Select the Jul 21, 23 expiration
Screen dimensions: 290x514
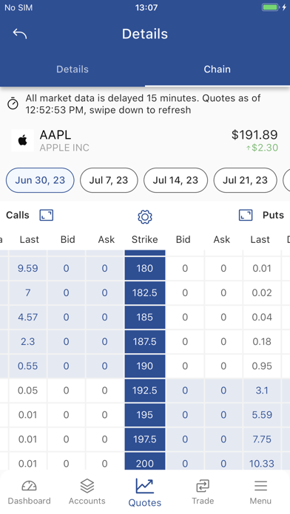pyautogui.click(x=246, y=180)
